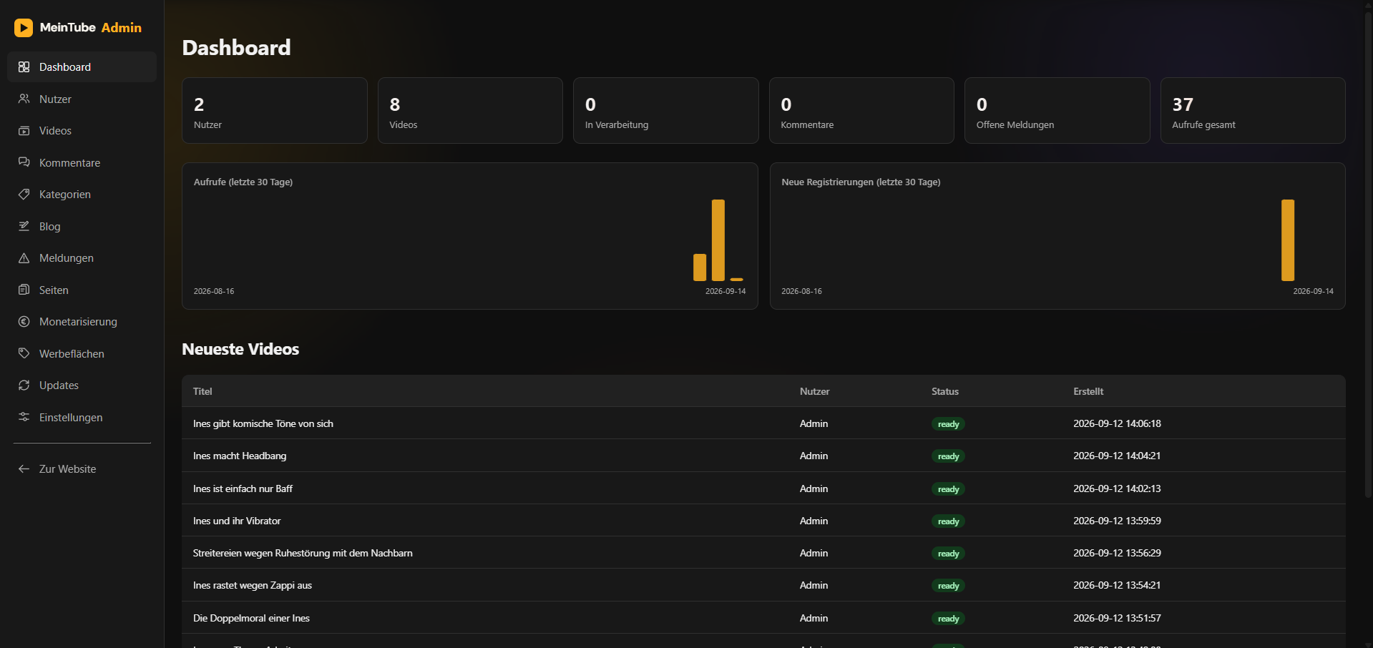Click the Nutzer people icon
This screenshot has width=1373, height=648.
click(24, 99)
